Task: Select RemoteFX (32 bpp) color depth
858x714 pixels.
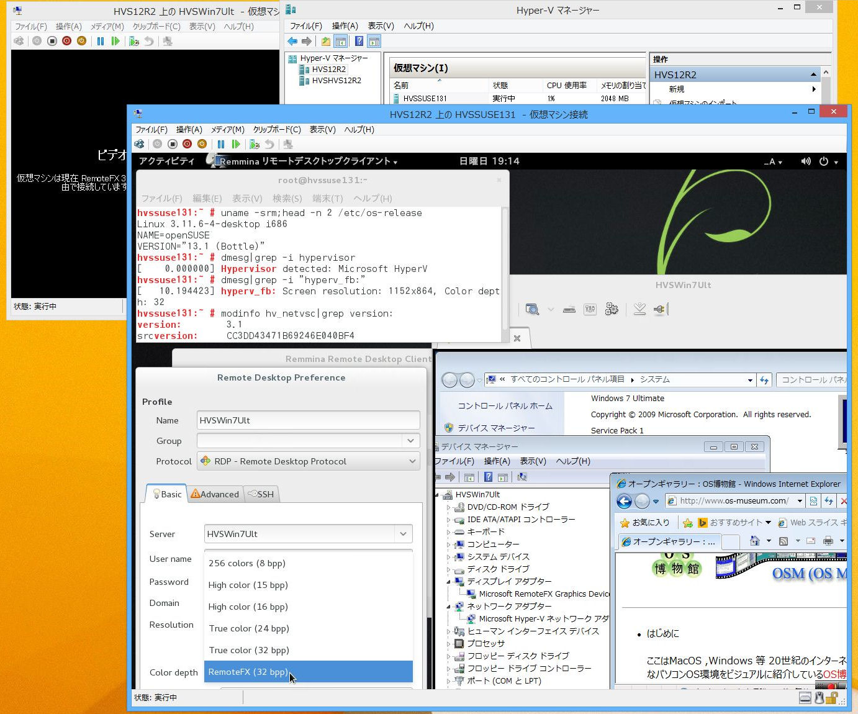Action: tap(309, 672)
